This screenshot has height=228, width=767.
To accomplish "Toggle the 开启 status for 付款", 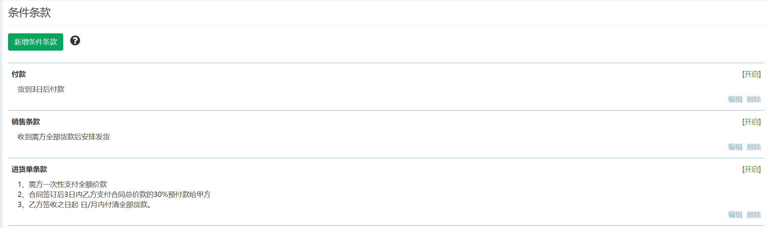I will (x=751, y=74).
